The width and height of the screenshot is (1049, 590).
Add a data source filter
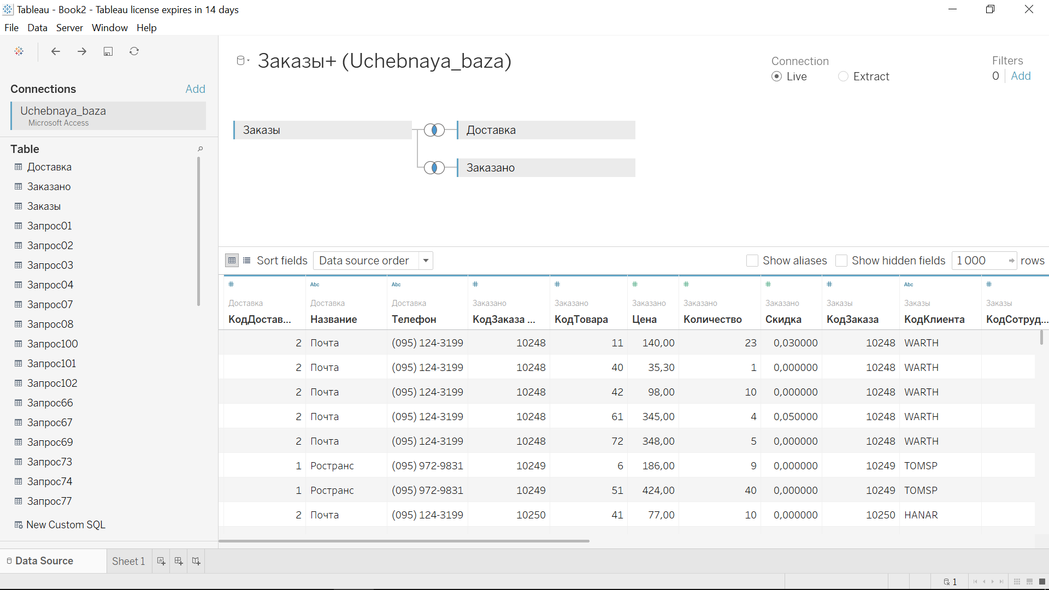pyautogui.click(x=1021, y=76)
